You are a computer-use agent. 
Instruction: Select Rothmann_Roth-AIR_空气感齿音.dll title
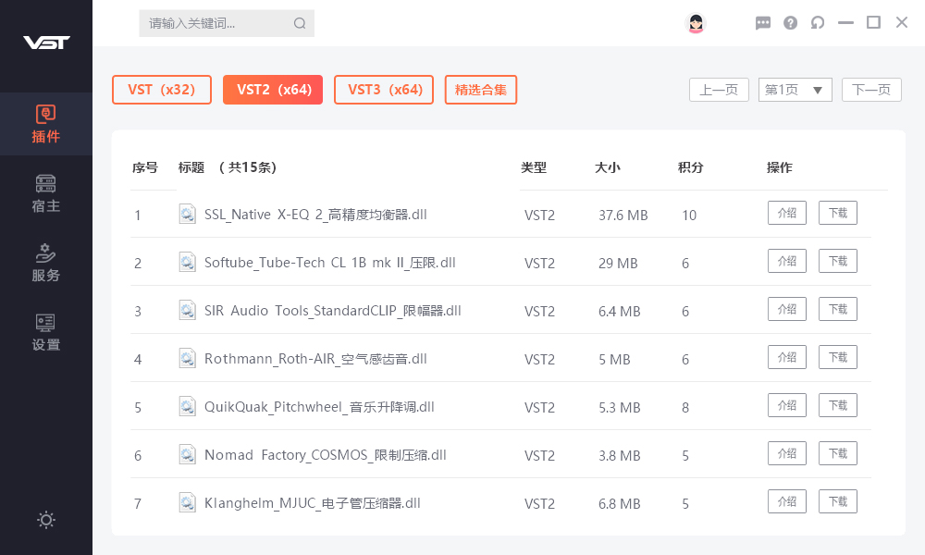[x=315, y=359]
